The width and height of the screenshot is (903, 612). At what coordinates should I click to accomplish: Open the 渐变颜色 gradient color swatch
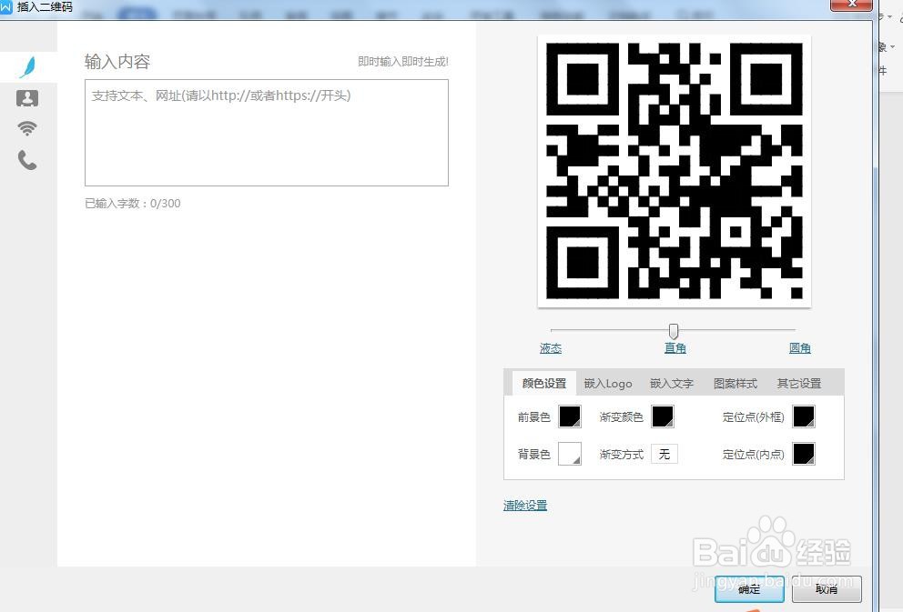coord(663,416)
